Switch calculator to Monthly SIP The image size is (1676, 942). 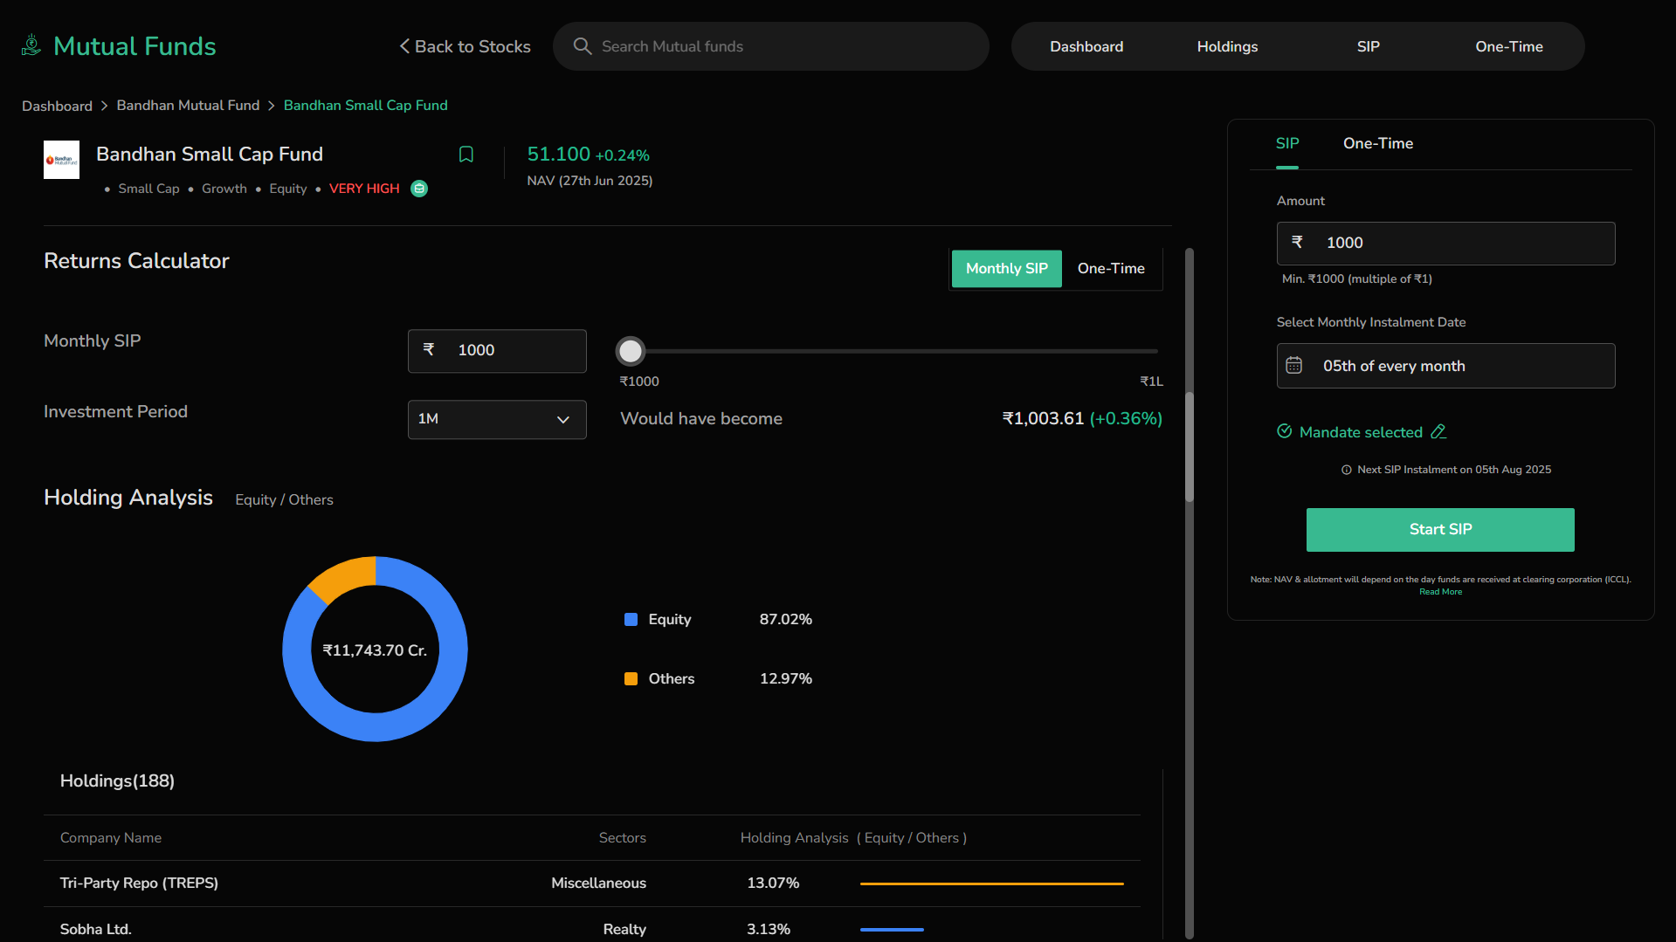(x=1006, y=269)
